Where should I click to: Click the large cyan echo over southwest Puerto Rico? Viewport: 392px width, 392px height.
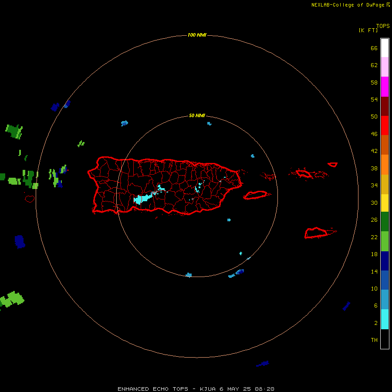pos(143,199)
